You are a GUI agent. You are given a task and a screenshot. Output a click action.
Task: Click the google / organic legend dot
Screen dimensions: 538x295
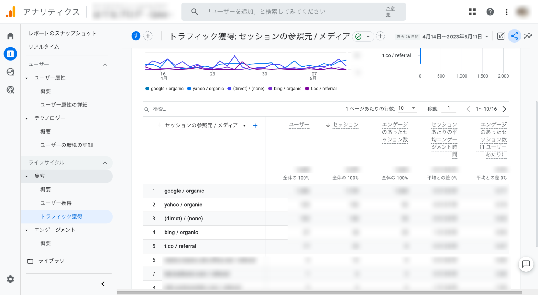(147, 89)
